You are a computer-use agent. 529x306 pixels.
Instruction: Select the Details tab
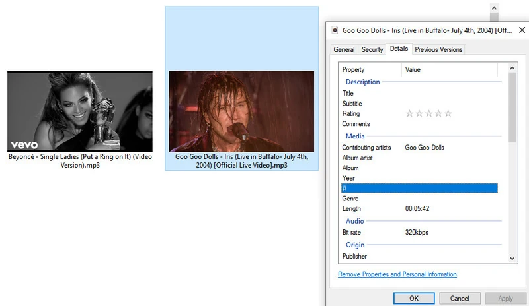coord(399,49)
